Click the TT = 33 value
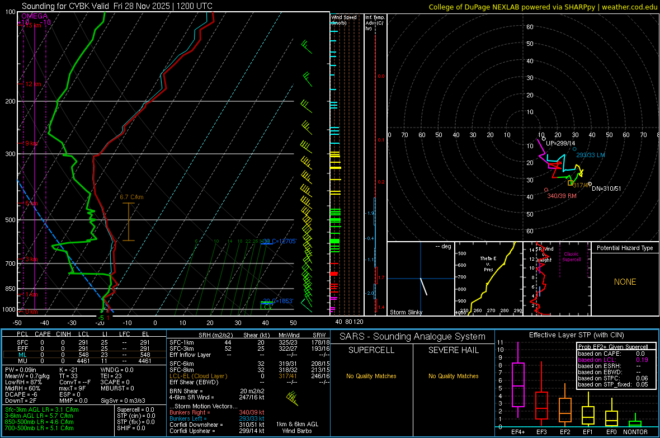The height and width of the screenshot is (438, 660). 68,376
